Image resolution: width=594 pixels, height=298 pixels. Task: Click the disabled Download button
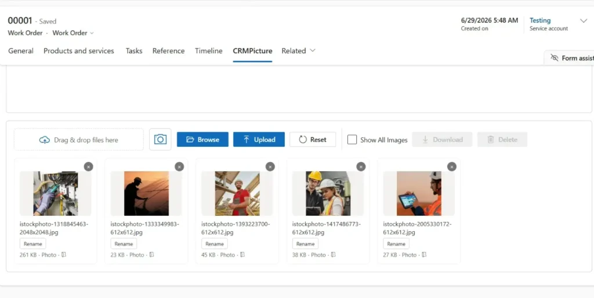pos(442,139)
